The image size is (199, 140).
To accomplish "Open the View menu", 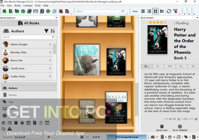I will pyautogui.click(x=9, y=6).
